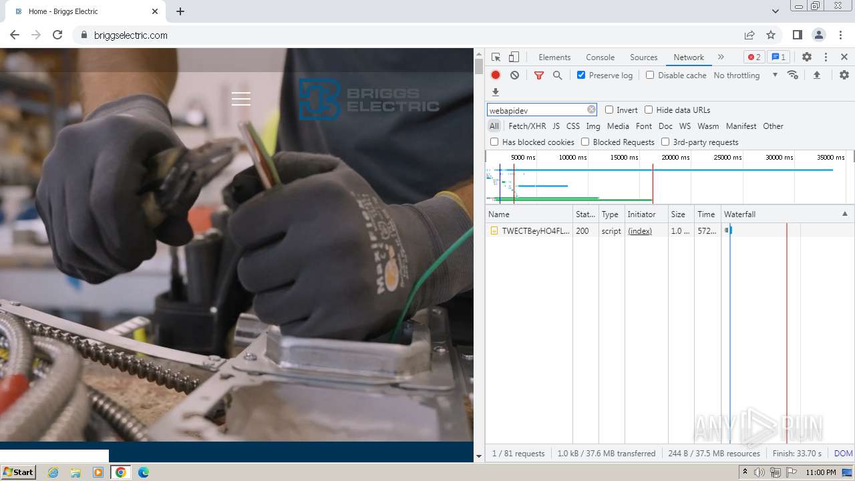
Task: Open DevTools settings gear
Action: (806, 57)
